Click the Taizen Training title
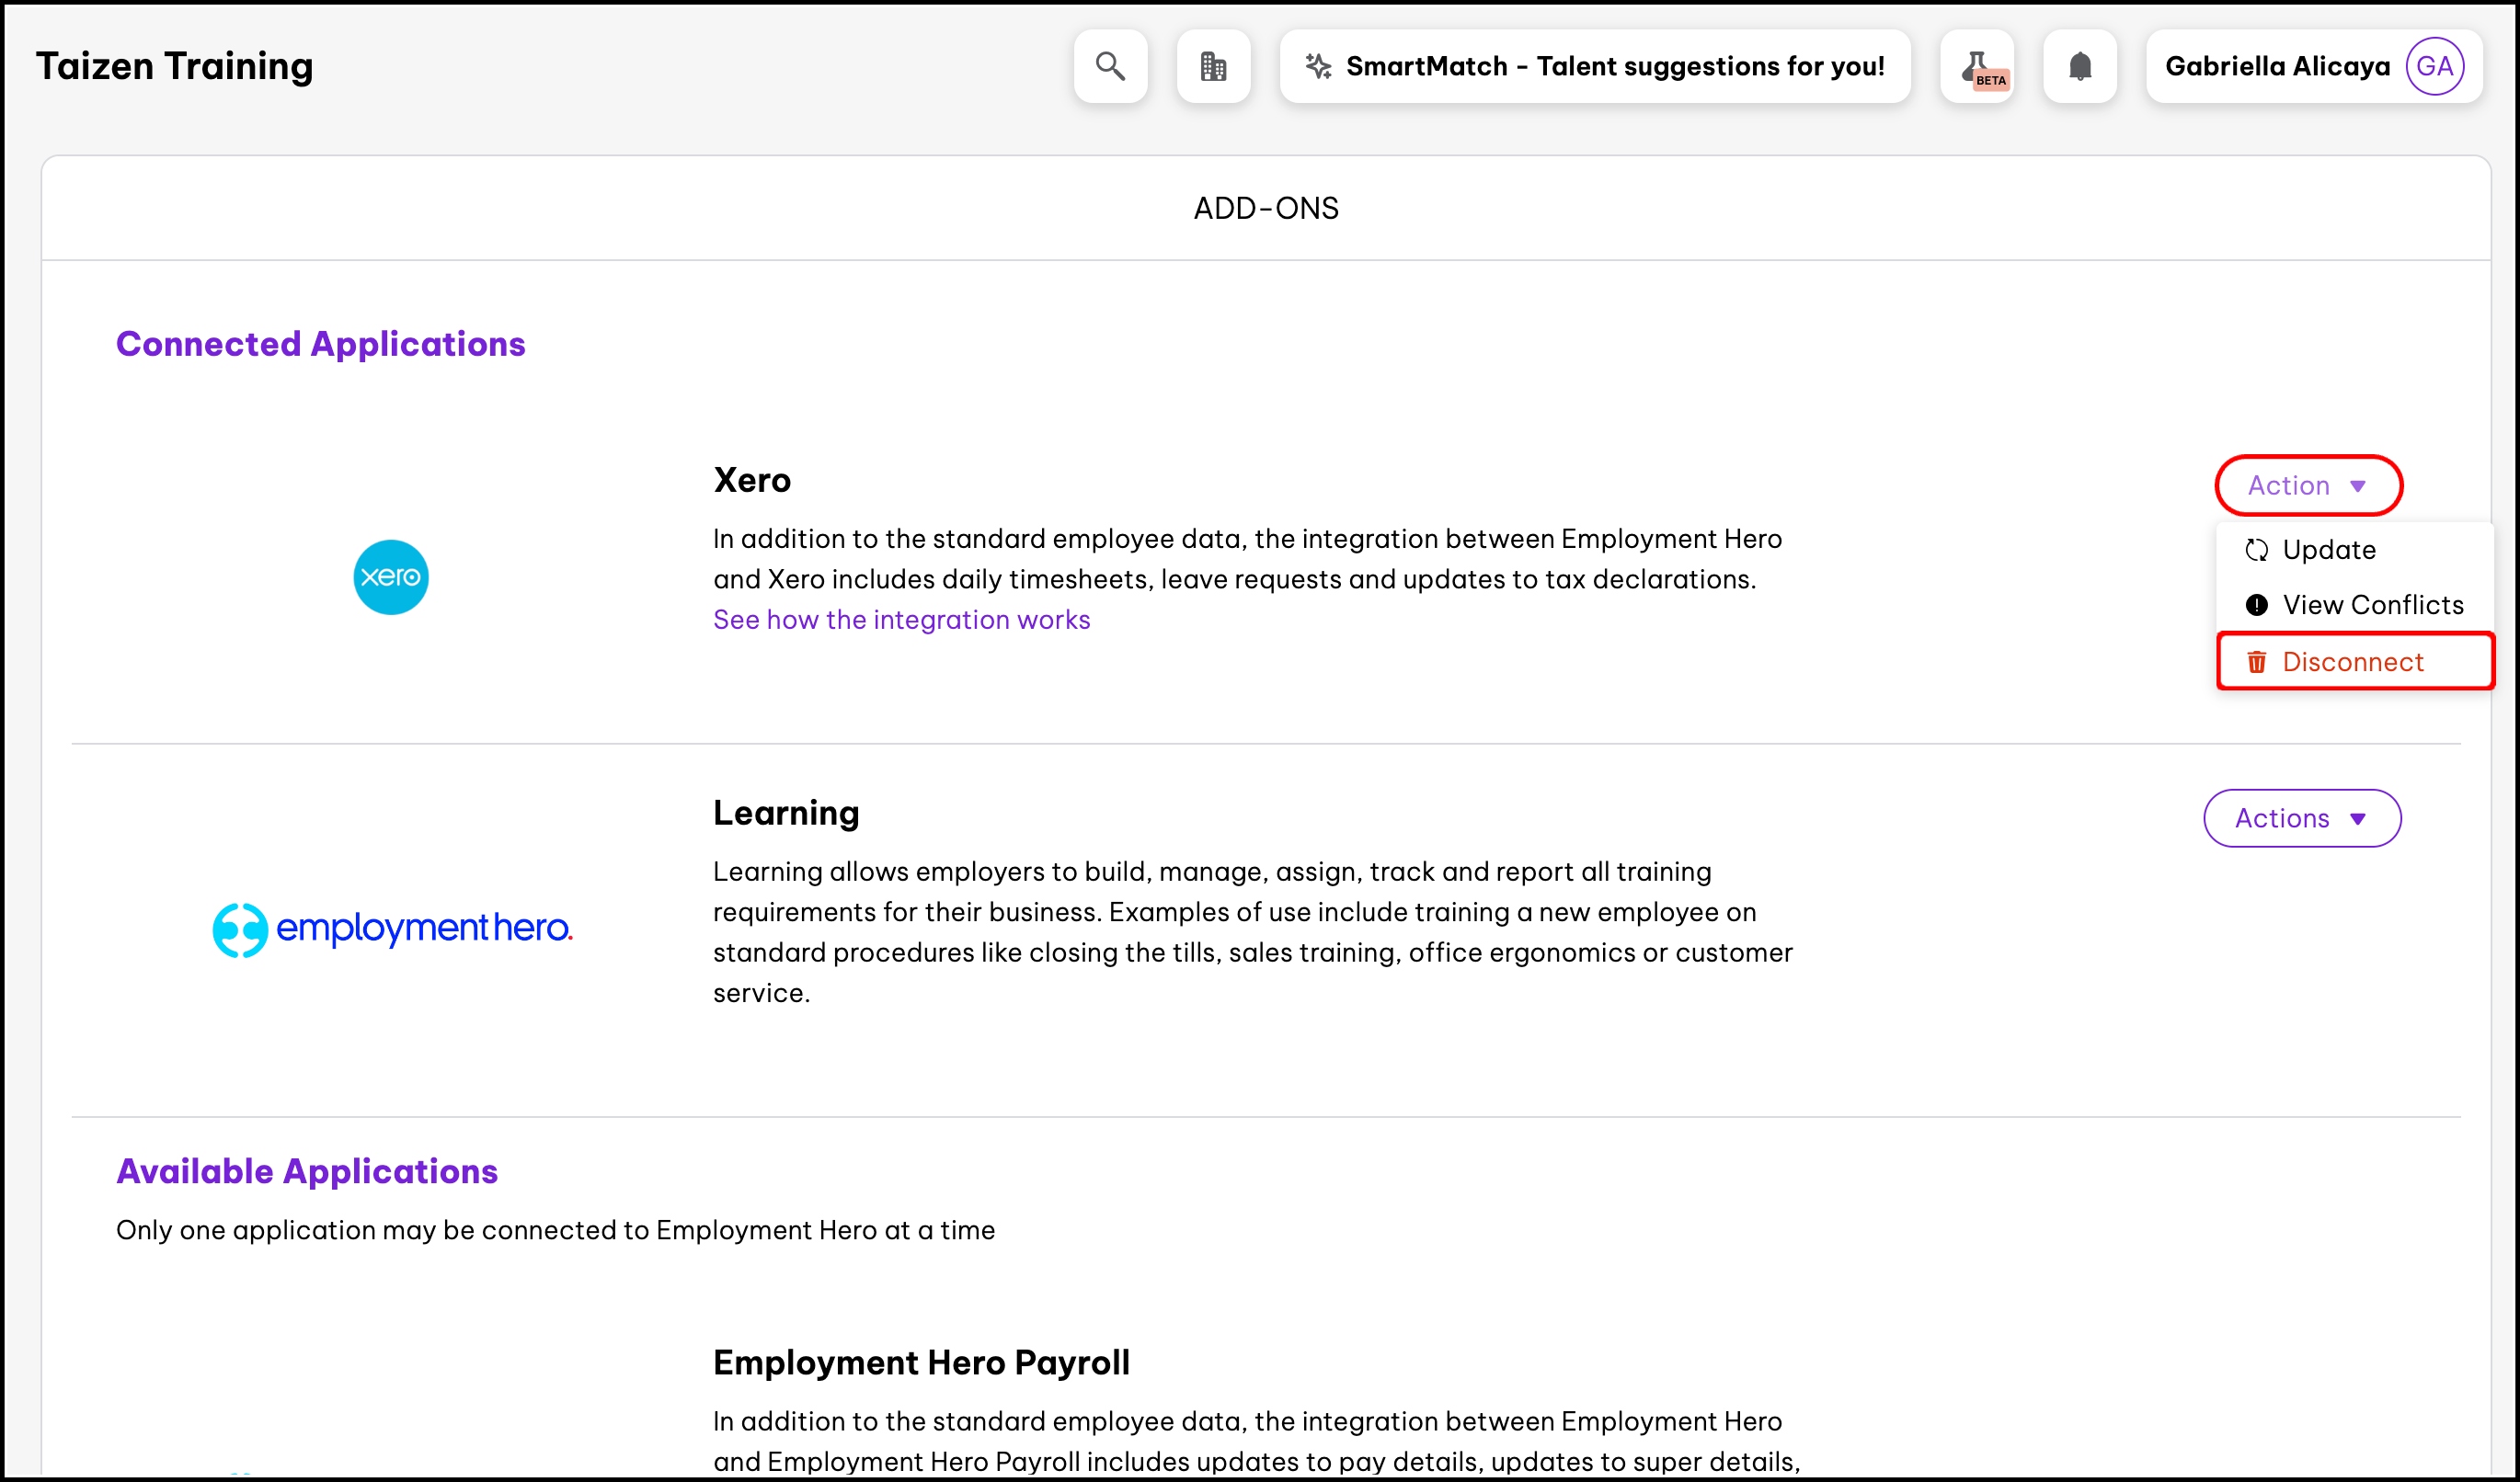2520x1482 pixels. click(x=175, y=66)
